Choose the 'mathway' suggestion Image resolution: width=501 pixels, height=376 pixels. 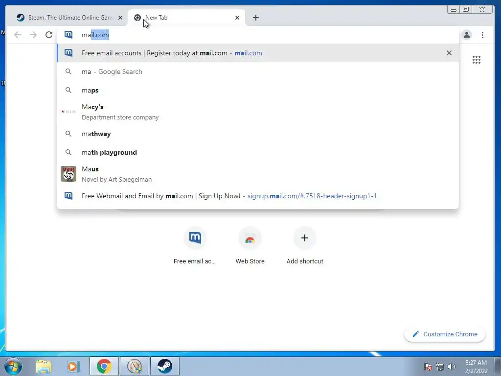tap(258, 134)
